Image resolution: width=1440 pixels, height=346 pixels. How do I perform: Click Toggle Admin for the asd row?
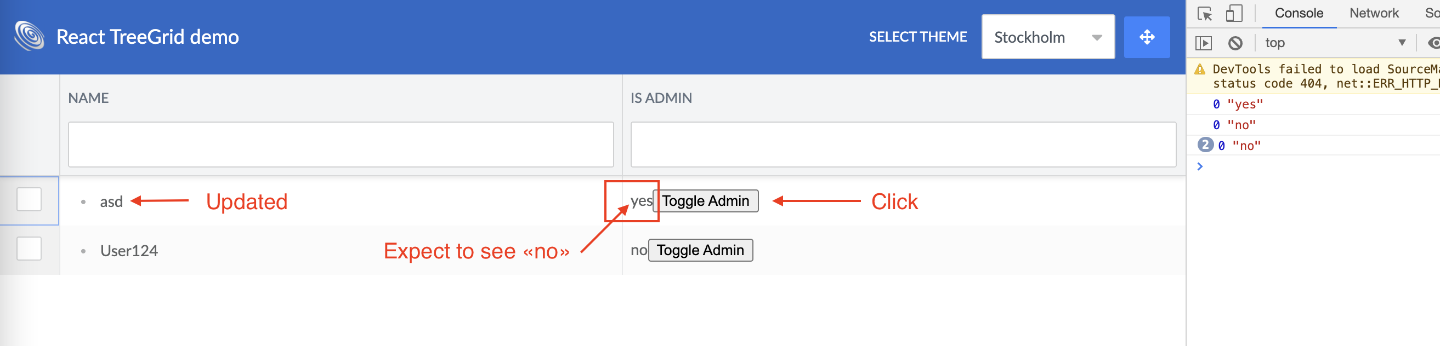click(705, 201)
